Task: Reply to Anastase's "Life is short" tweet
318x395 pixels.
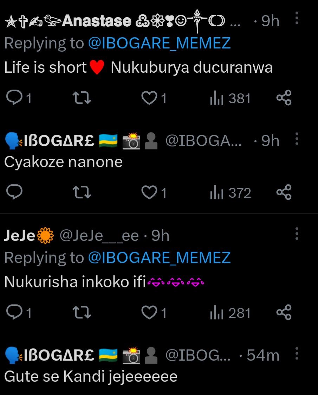Action: pyautogui.click(x=14, y=98)
